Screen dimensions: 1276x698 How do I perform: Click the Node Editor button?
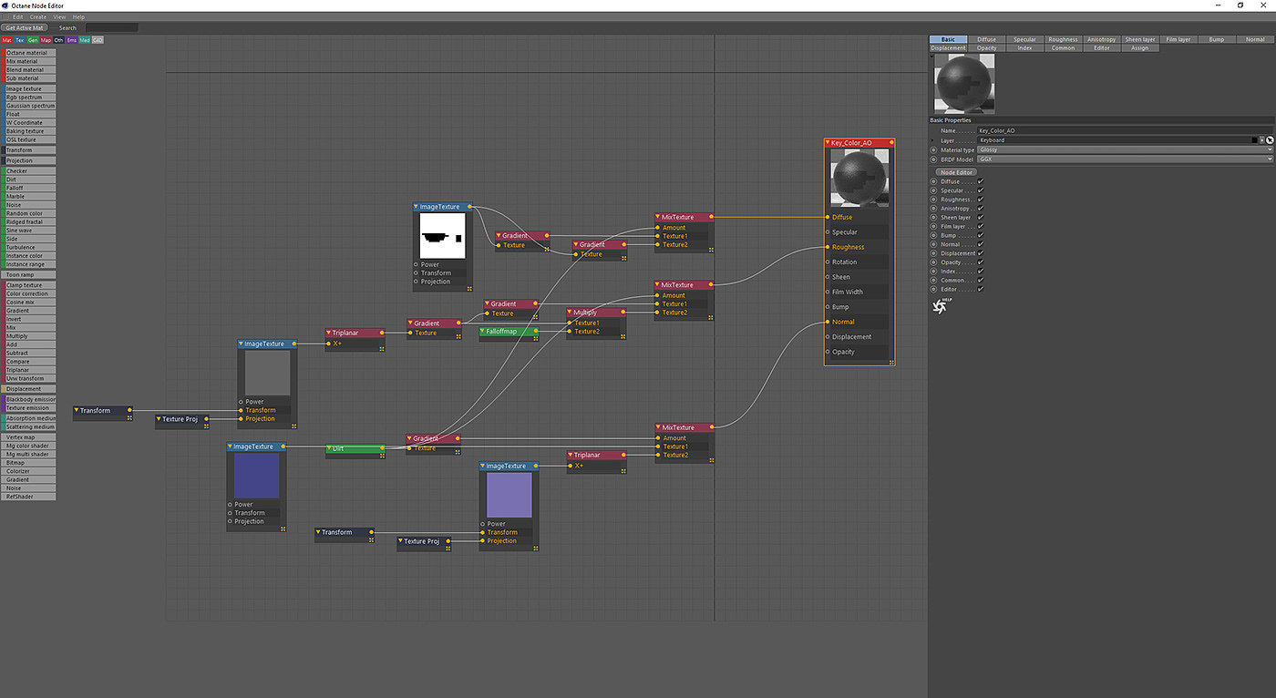coord(956,172)
